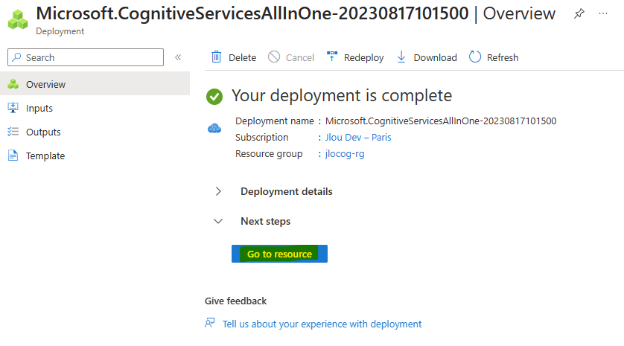Click the Go to resource button
Viewport: 624px width, 346px height.
pyautogui.click(x=279, y=254)
